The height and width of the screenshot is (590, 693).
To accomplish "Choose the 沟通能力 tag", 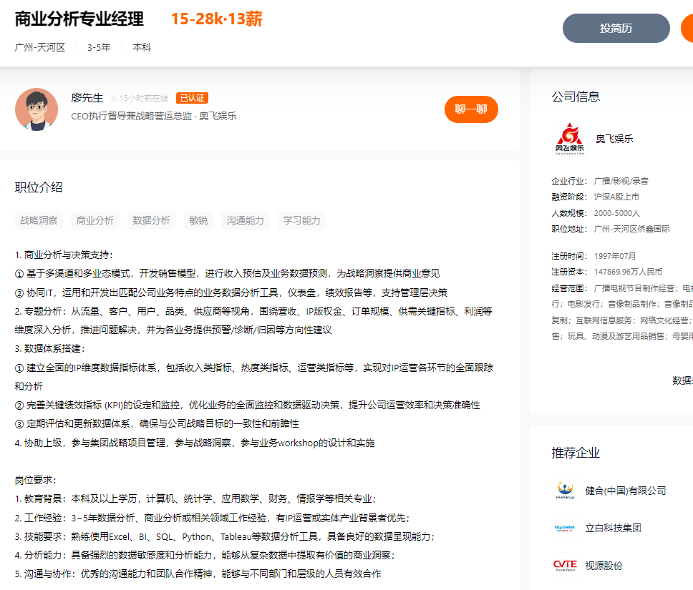I will click(246, 220).
